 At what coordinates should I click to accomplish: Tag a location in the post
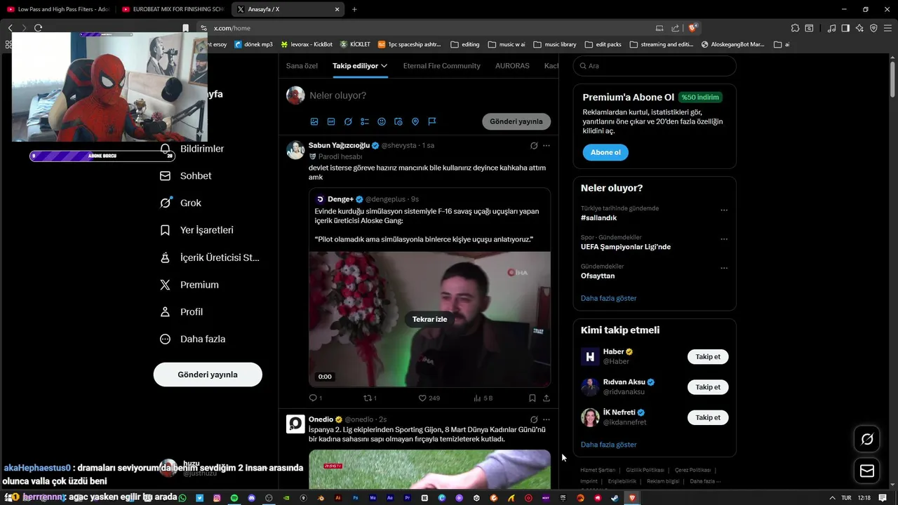click(x=415, y=121)
